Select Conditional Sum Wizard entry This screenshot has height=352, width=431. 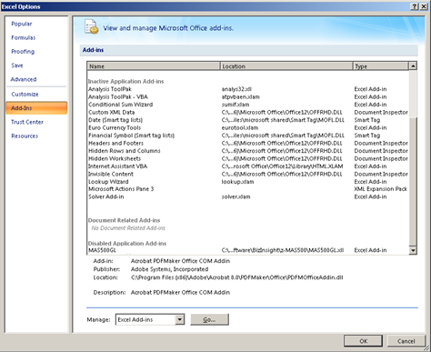point(247,105)
